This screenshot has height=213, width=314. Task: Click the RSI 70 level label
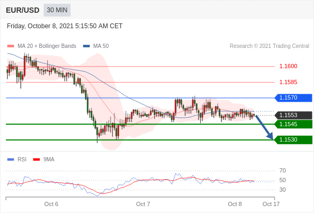pos(283,171)
